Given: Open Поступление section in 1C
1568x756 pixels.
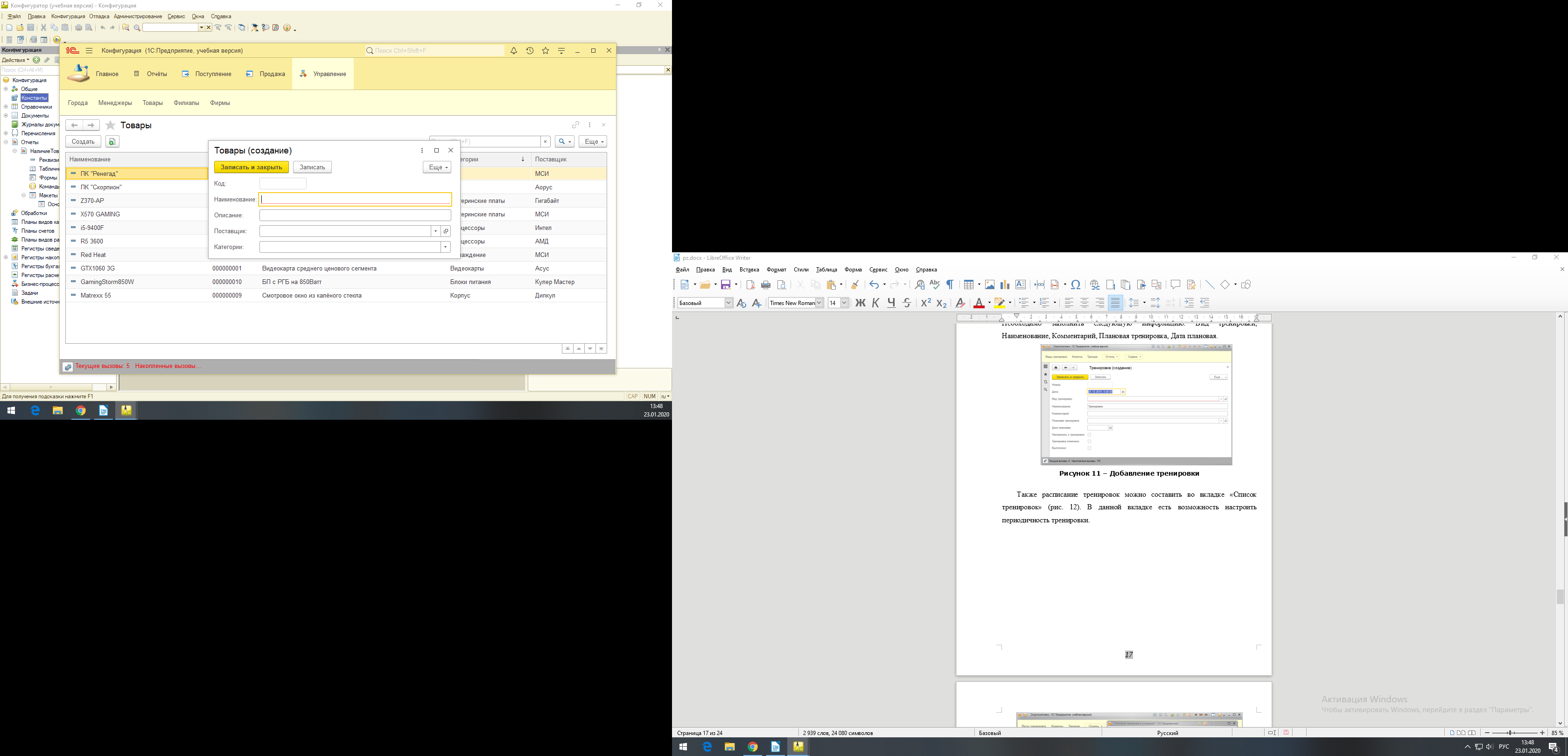Looking at the screenshot, I should point(206,74).
